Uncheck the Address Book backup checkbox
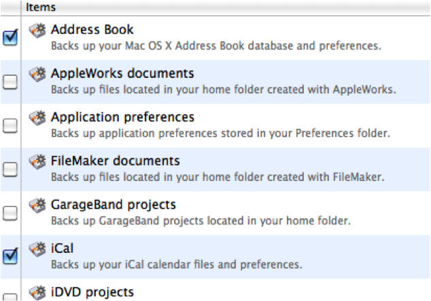The height and width of the screenshot is (301, 431). click(10, 38)
